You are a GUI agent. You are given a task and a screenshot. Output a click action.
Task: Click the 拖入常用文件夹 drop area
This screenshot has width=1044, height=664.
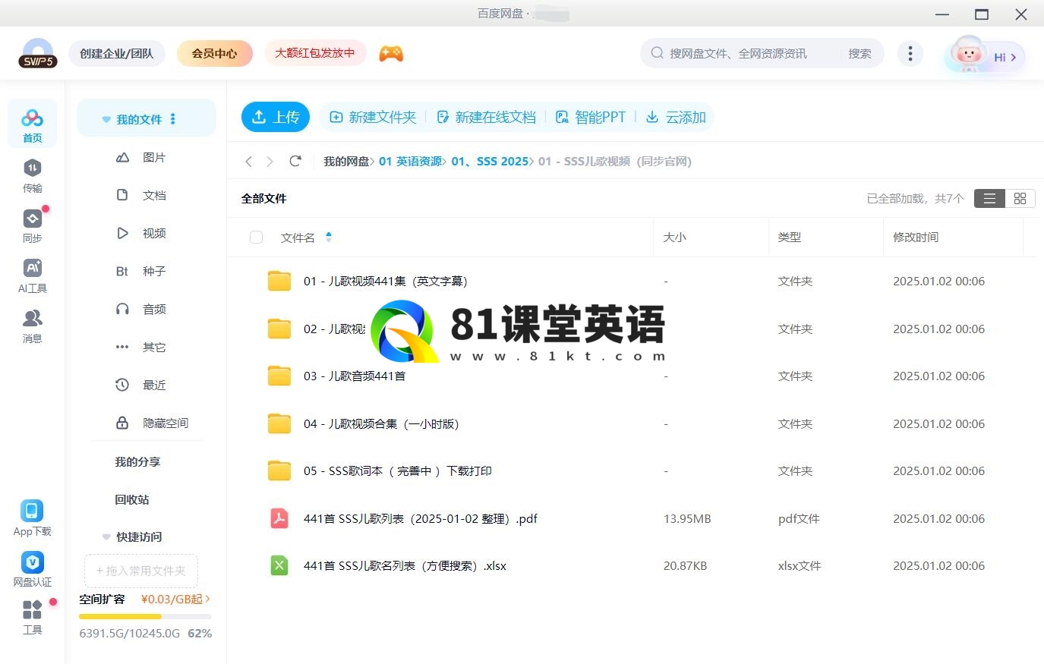point(141,571)
